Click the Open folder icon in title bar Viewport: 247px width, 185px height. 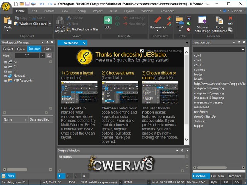click(22, 3)
